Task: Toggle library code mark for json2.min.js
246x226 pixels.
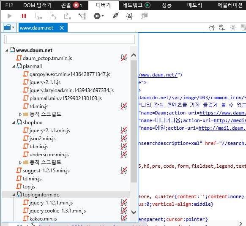Action: [124, 138]
